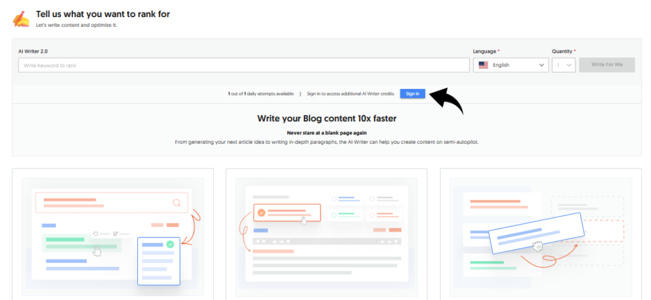Open the middle illustration card with orange checkmark
This screenshot has width=651, height=300.
(326, 234)
